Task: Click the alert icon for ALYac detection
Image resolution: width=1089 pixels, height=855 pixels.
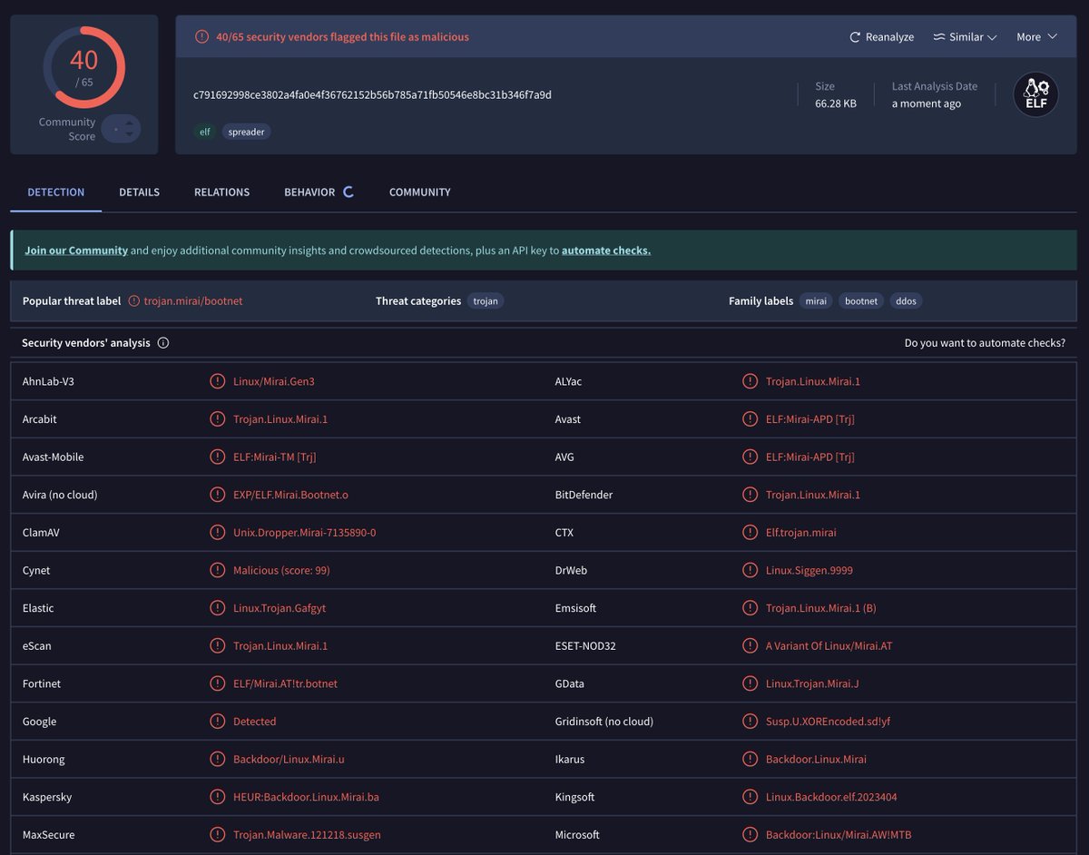Action: pyautogui.click(x=750, y=381)
